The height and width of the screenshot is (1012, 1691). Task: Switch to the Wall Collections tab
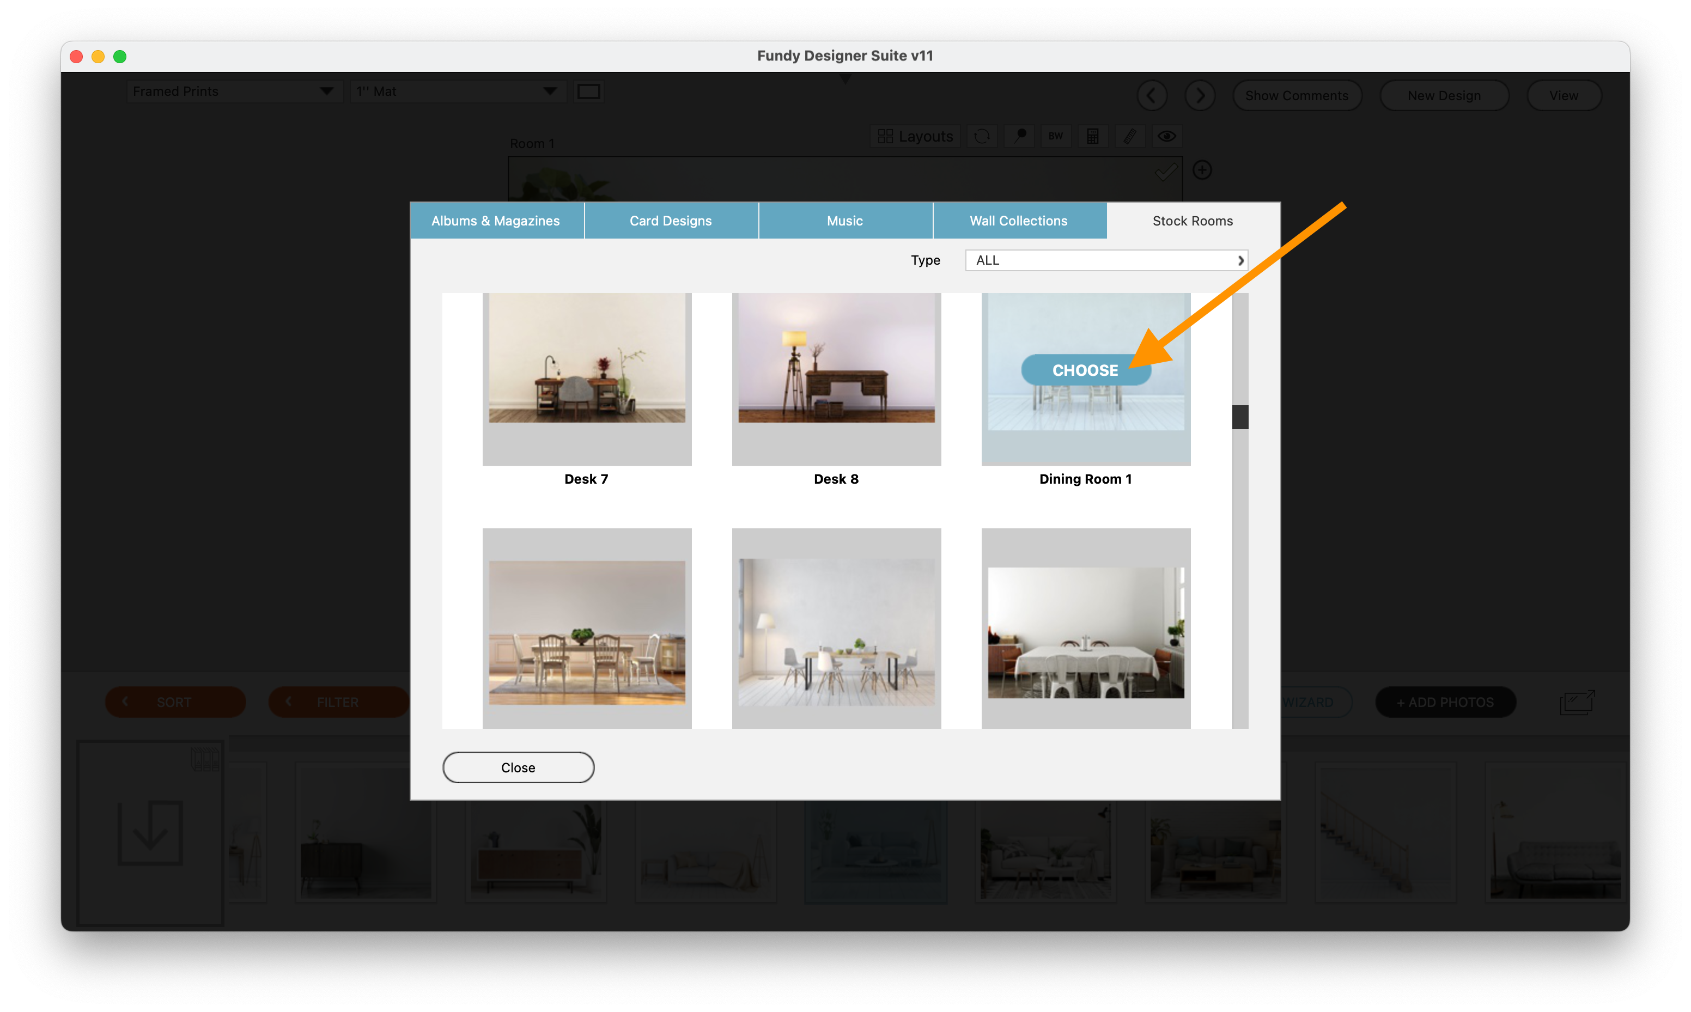[1019, 221]
